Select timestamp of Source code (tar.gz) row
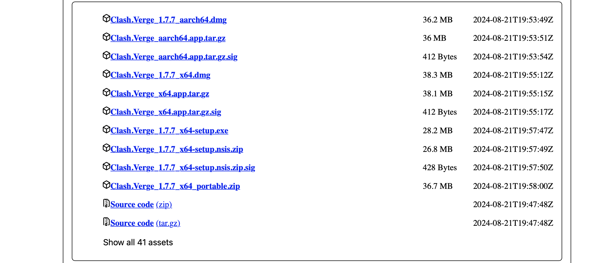 tap(513, 223)
